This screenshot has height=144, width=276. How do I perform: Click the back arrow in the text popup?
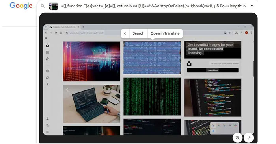tap(125, 33)
